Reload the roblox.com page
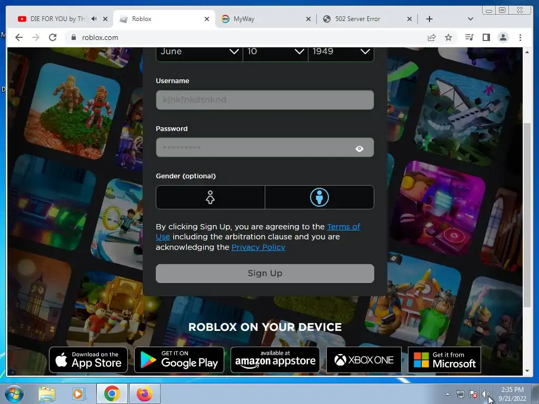Viewport: 539px width, 404px height. pos(53,37)
